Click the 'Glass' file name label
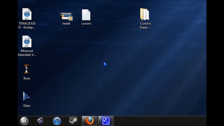 coord(27,106)
